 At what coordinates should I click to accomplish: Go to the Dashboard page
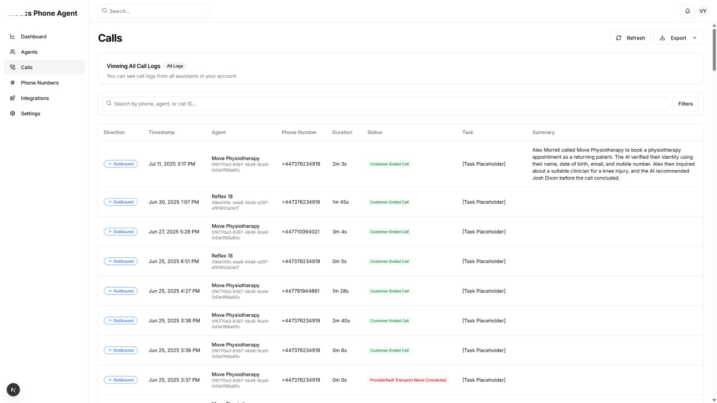(x=45, y=37)
